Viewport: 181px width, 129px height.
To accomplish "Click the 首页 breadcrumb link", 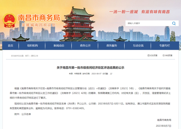I will [x=27, y=56].
